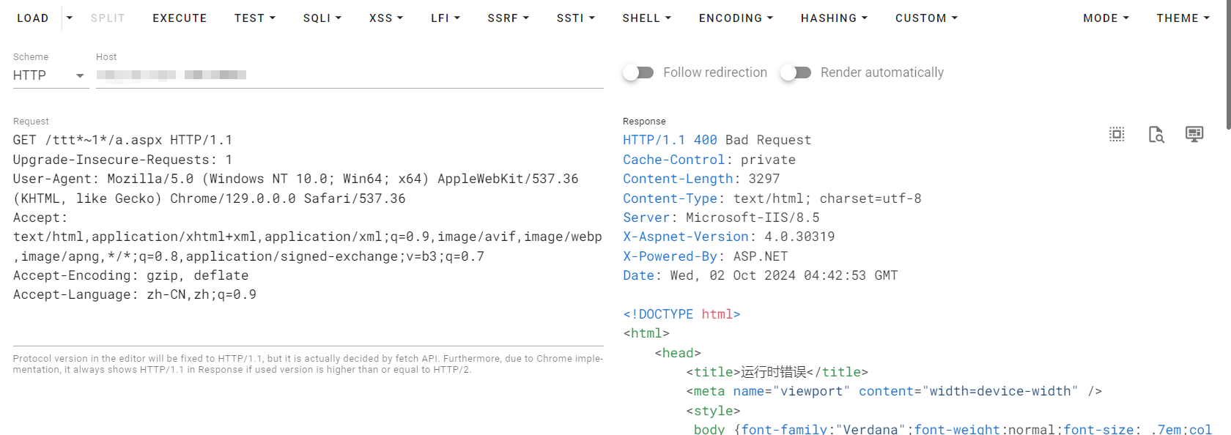Enable the Render automatically switch
The image size is (1231, 435).
click(796, 72)
